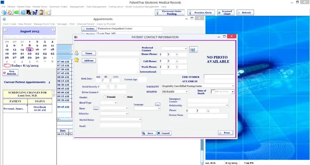Screen dimensions: 310x165
Task: Click the red circle Today marker
Action: [7, 66]
